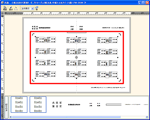Click the right-middle square selection handle
The width and height of the screenshot is (150, 120).
[x=118, y=57]
